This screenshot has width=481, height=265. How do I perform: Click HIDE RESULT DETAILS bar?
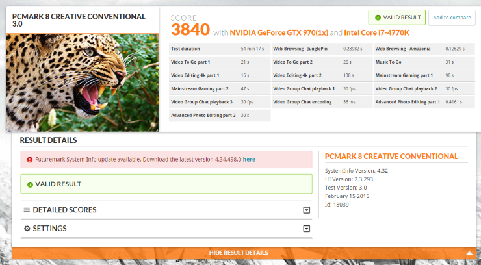click(244, 253)
